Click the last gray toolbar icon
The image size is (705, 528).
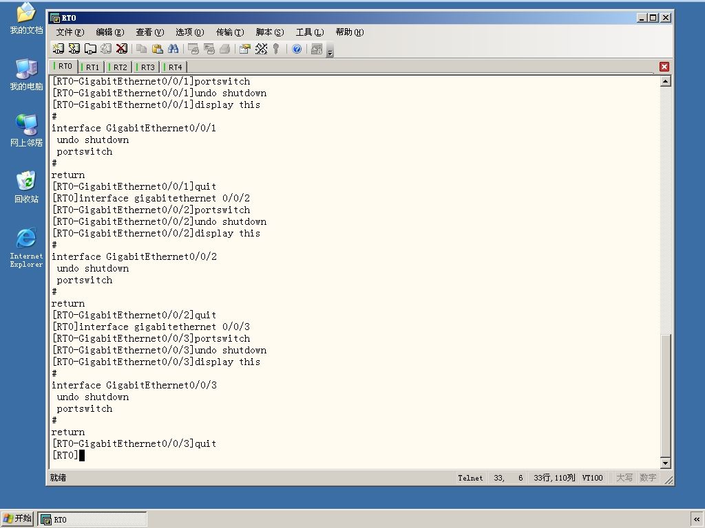point(317,49)
